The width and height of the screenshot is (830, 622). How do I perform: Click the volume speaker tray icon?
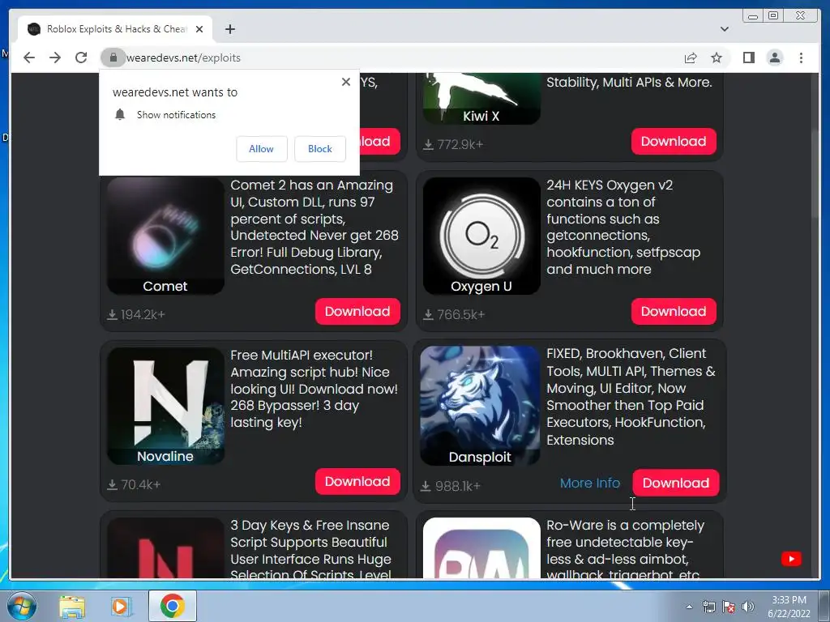748,607
